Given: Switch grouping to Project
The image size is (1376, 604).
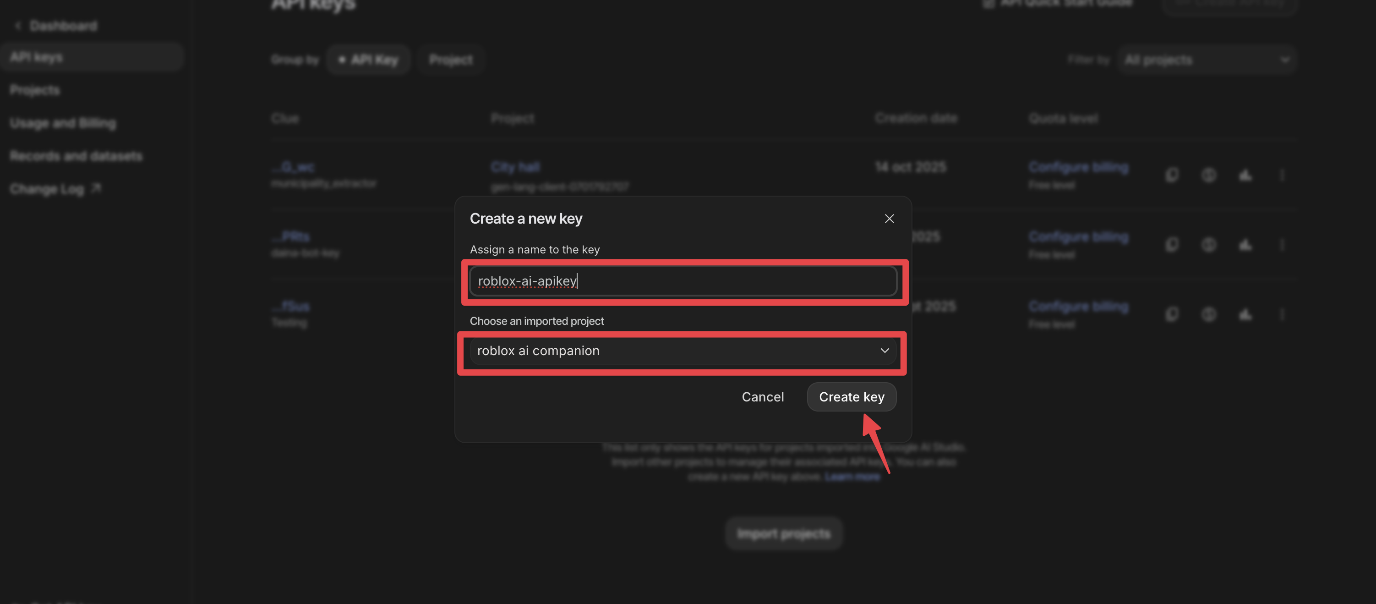Looking at the screenshot, I should pyautogui.click(x=450, y=59).
